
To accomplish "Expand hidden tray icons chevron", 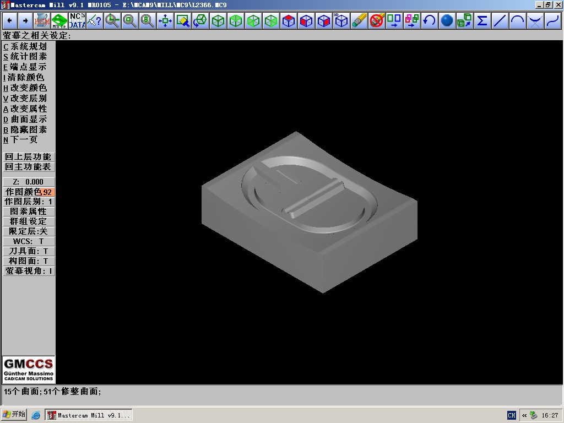I will 524,415.
